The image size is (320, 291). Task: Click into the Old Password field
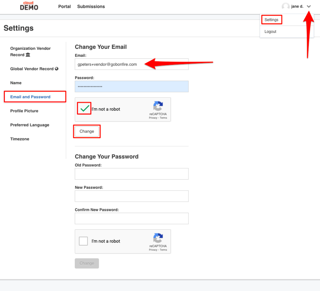pos(131,174)
